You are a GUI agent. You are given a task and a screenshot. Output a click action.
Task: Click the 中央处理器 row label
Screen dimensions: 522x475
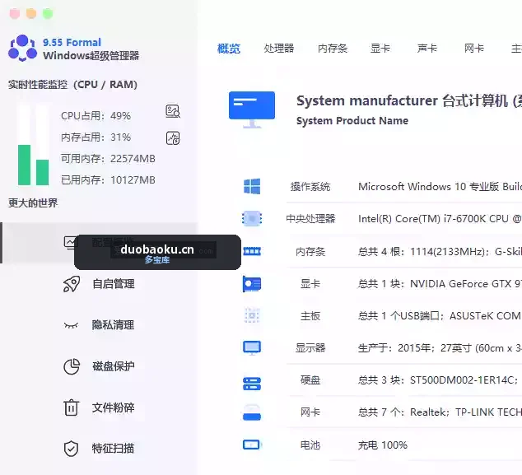tap(310, 219)
